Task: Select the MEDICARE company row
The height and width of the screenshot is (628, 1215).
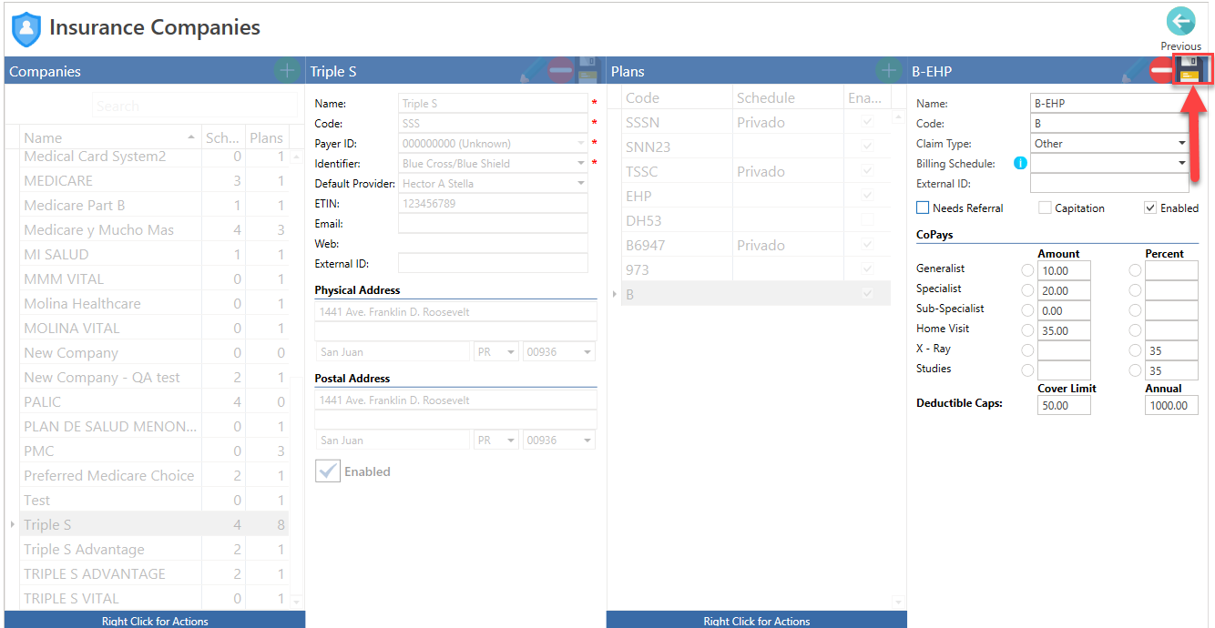Action: (x=155, y=181)
